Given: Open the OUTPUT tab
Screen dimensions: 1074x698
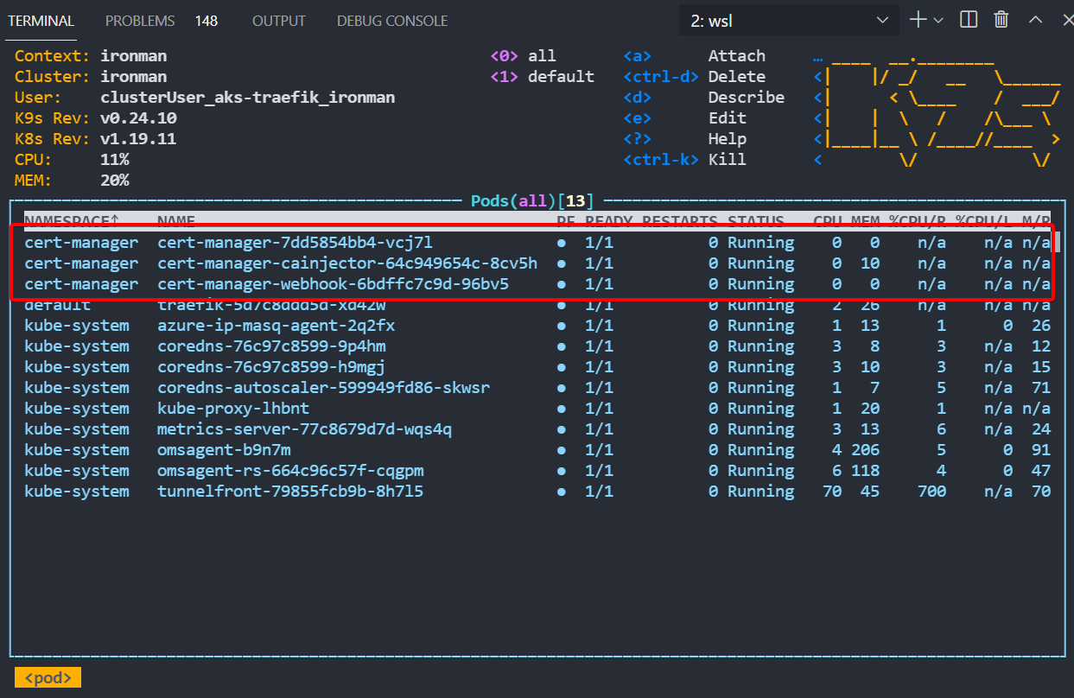Looking at the screenshot, I should point(279,21).
